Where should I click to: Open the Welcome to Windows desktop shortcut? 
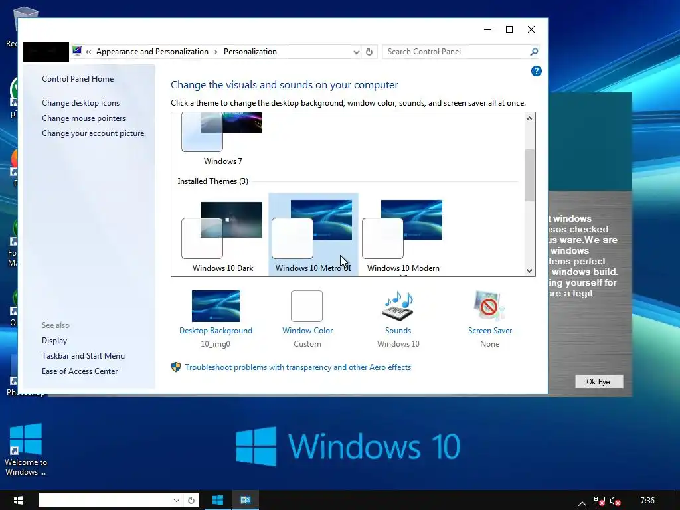26,450
